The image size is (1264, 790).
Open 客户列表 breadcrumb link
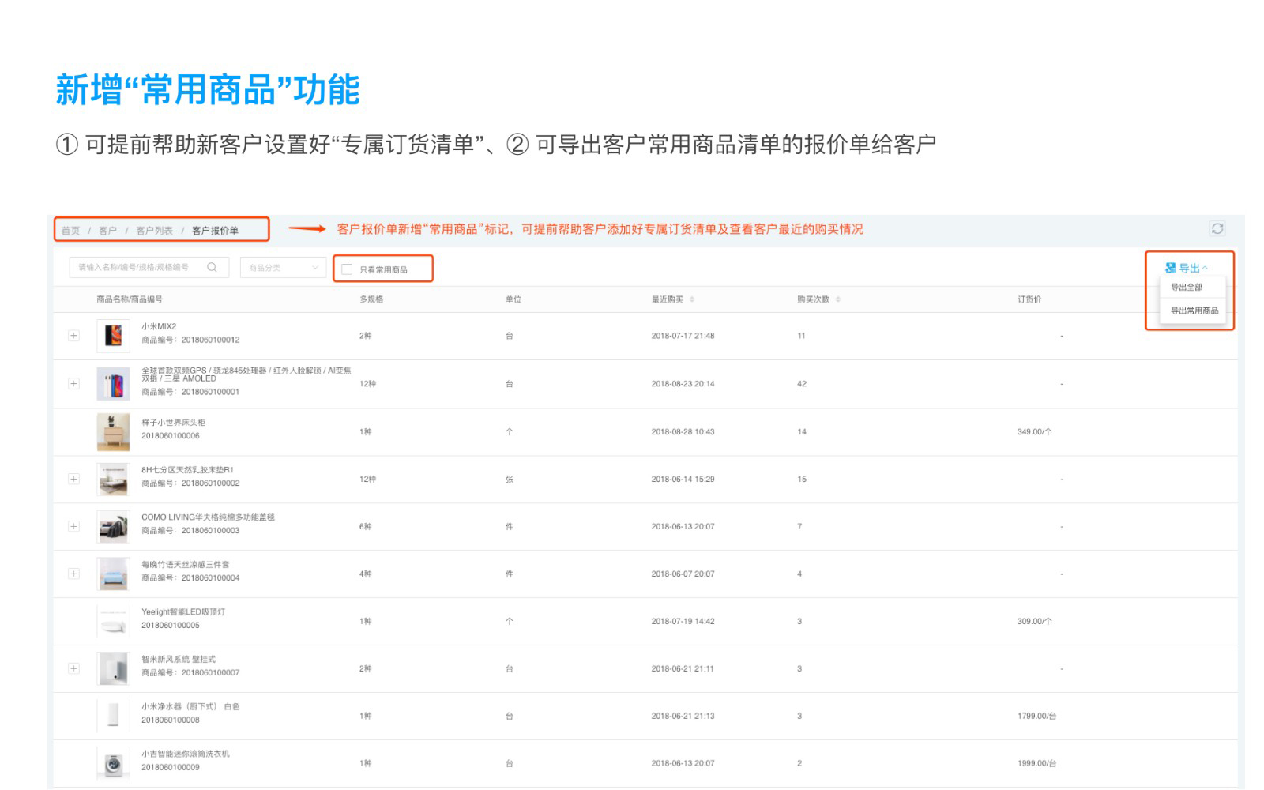[x=154, y=231]
